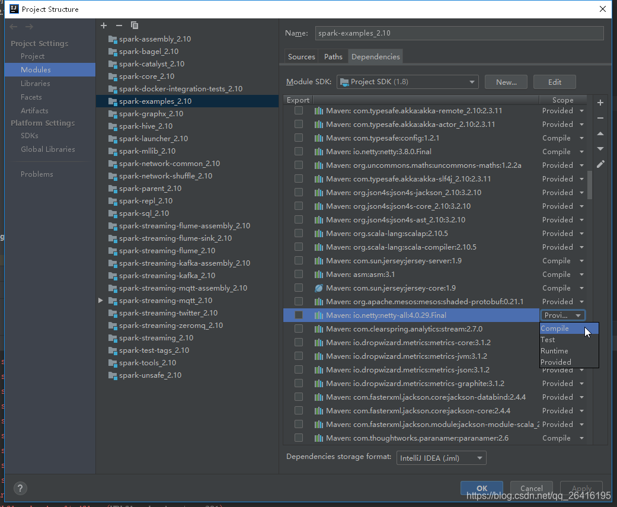Toggle export checkbox for jackson-databind:2.4.4

pyautogui.click(x=299, y=397)
